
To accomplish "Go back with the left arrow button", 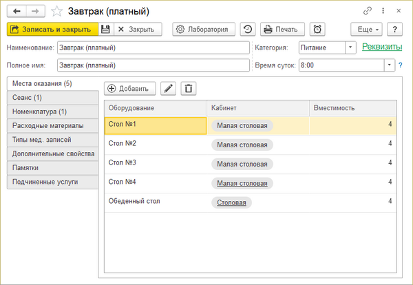I will click(x=17, y=11).
